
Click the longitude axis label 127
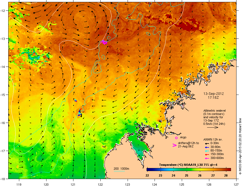coord(236,184)
